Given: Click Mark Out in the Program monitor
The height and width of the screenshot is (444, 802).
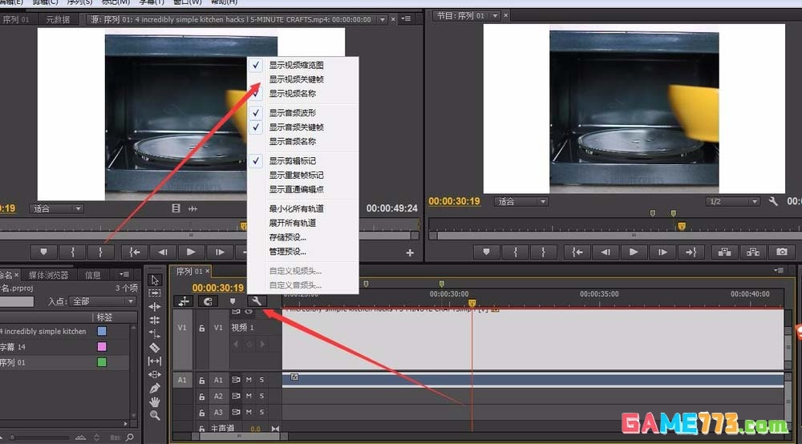Looking at the screenshot, I should (x=543, y=252).
